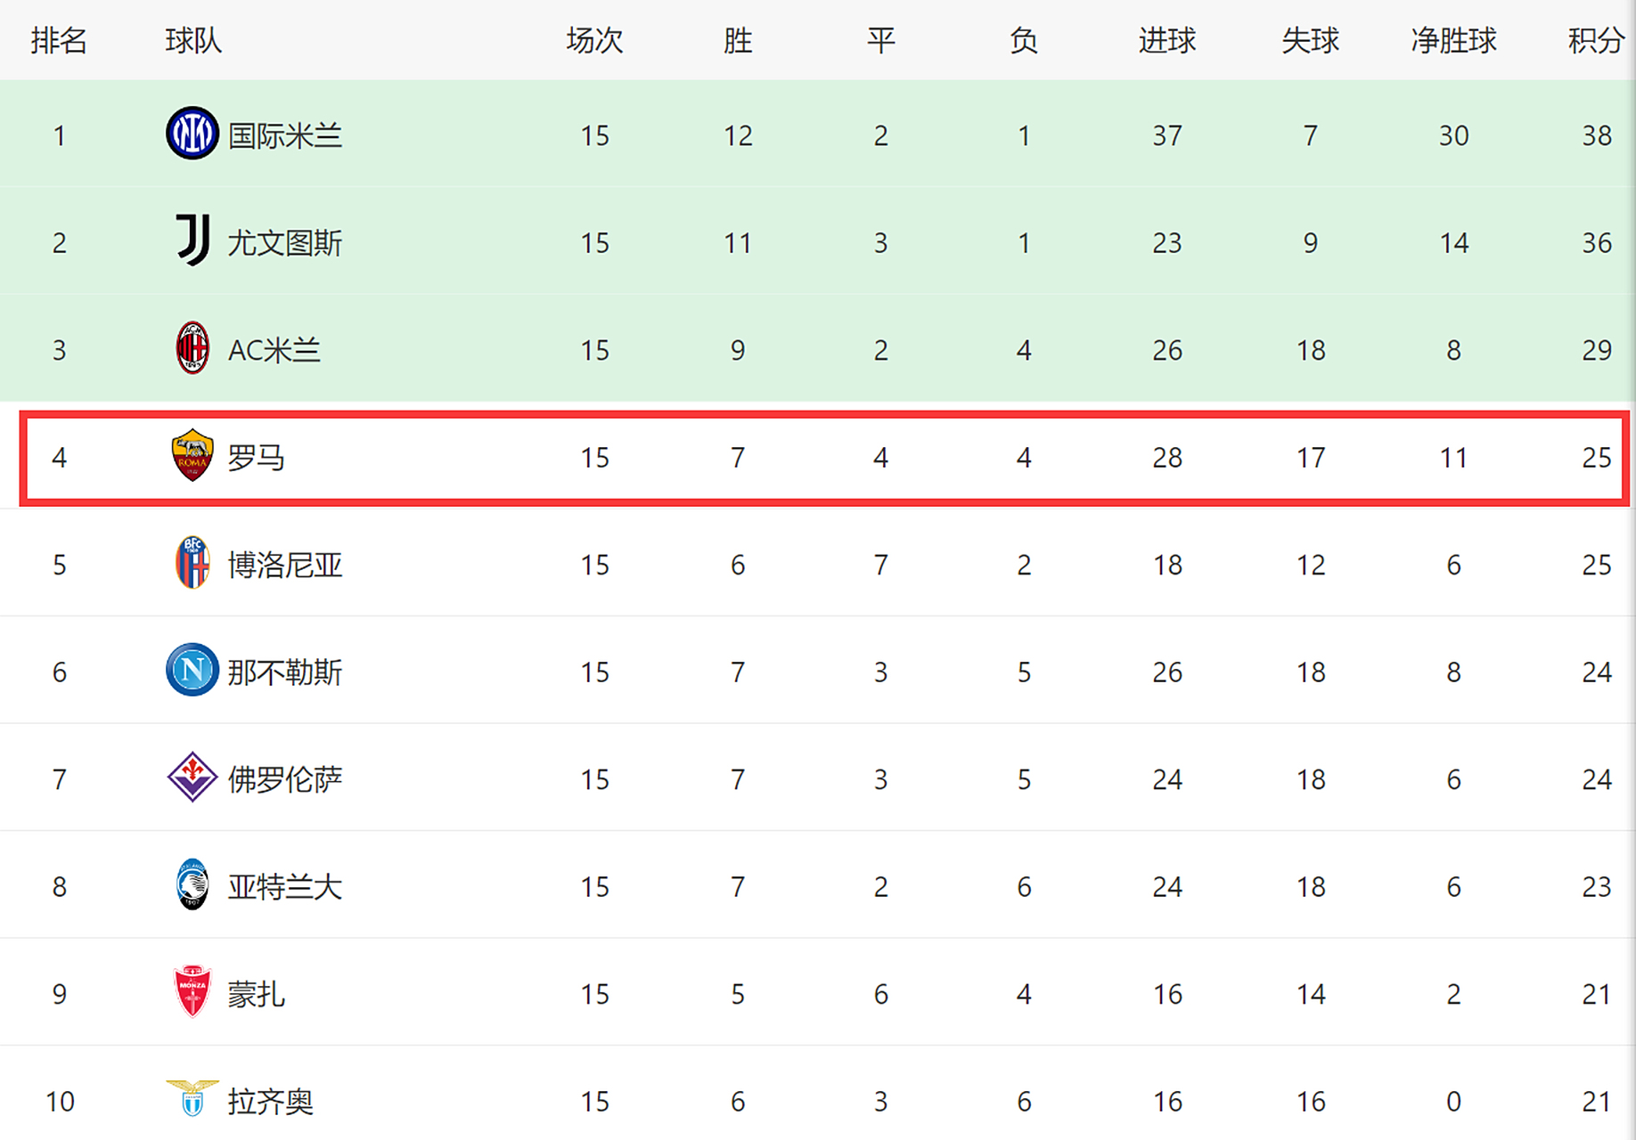Sort by the 积分 column header

pyautogui.click(x=1597, y=40)
